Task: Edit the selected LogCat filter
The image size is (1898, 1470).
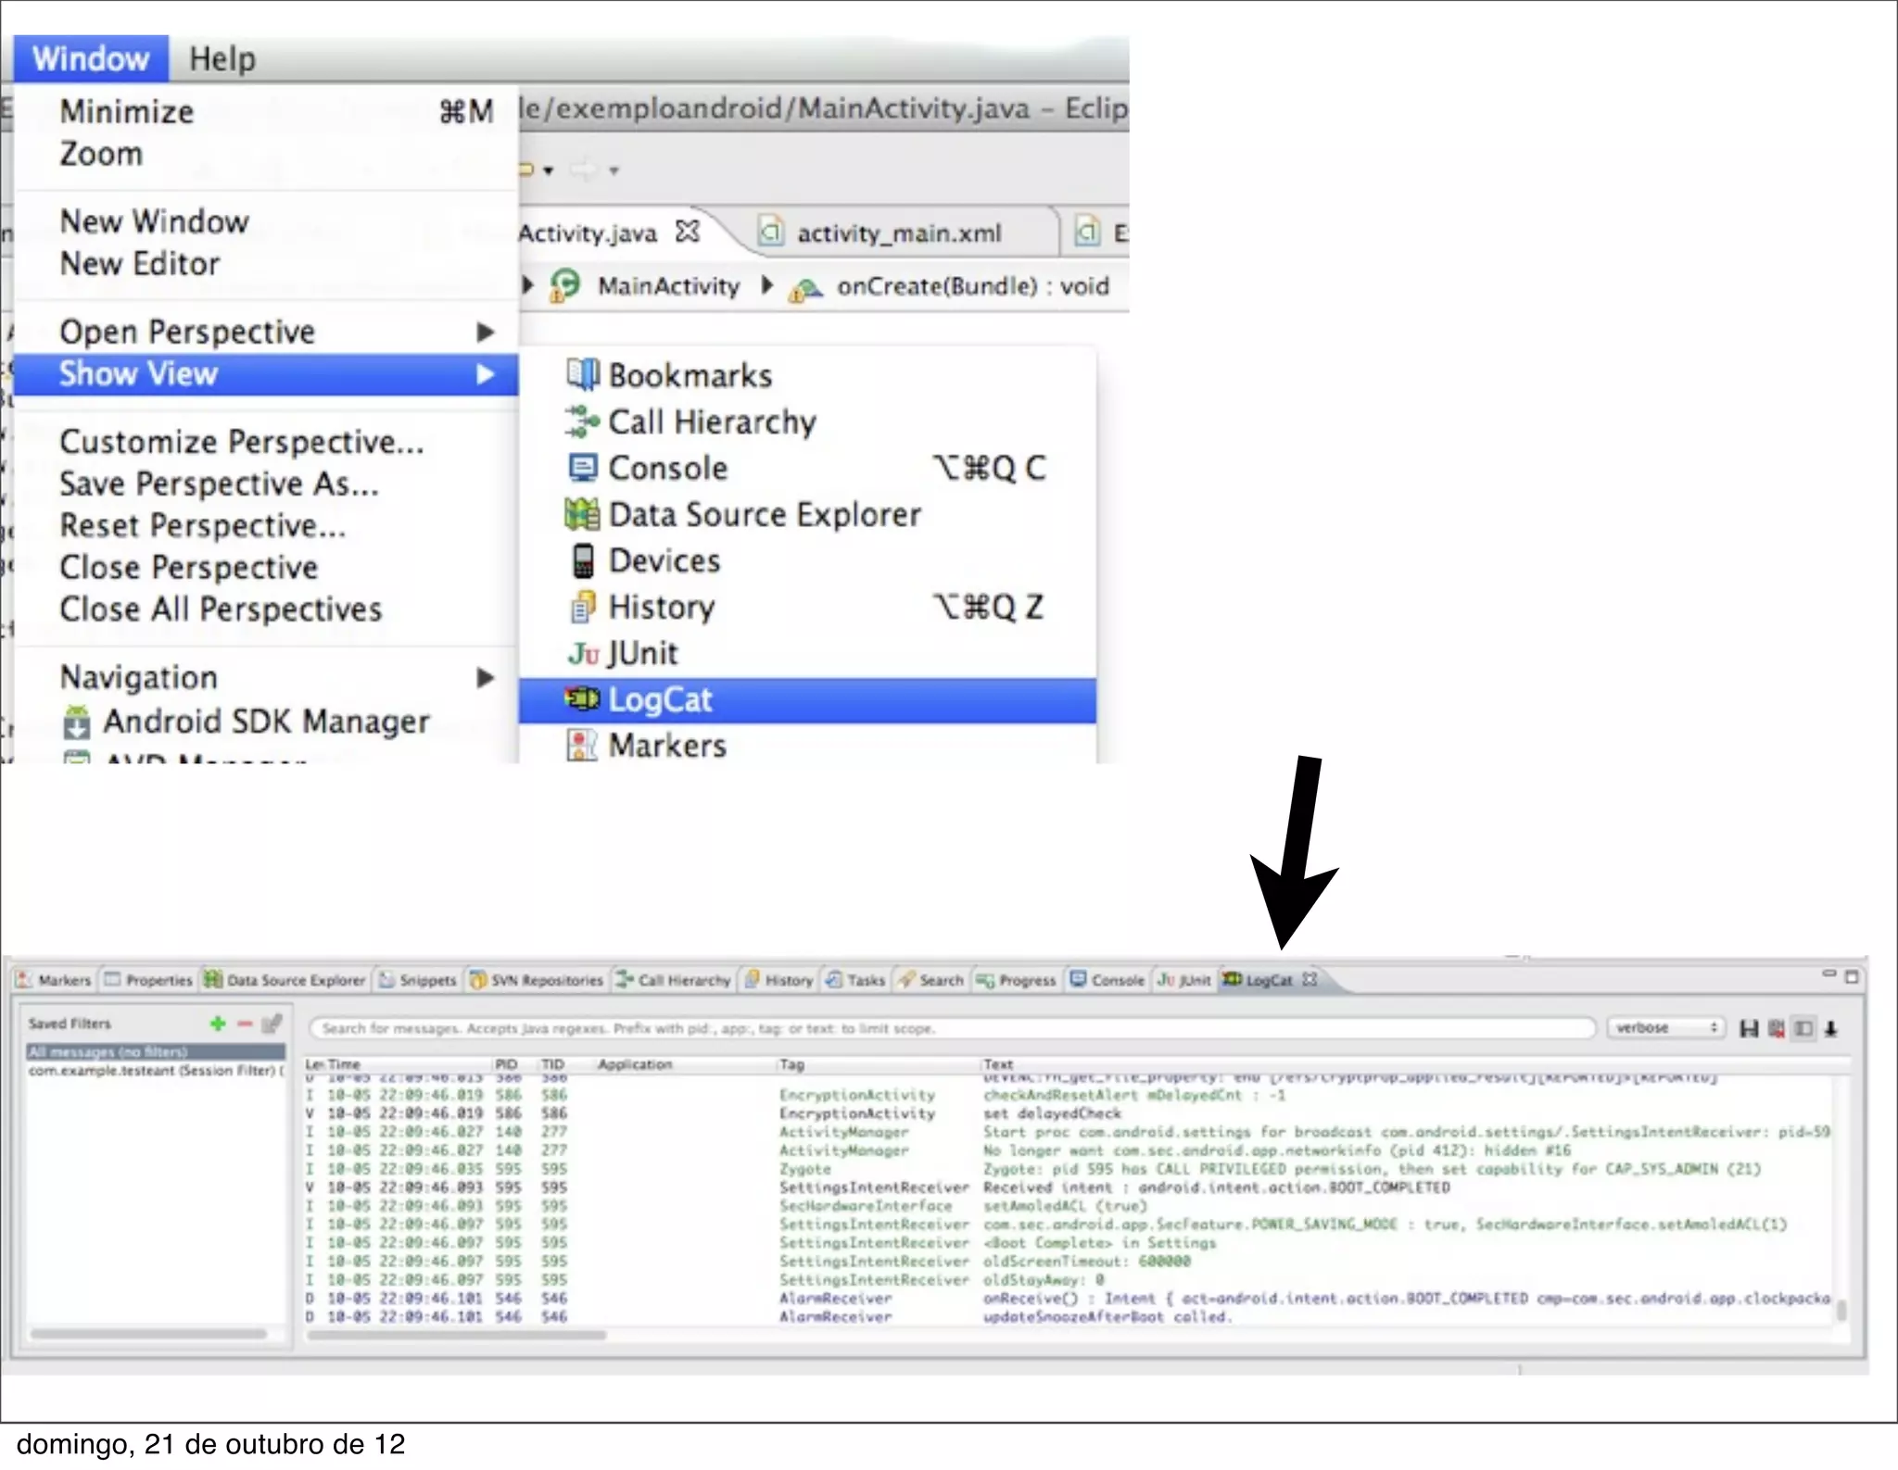Action: (x=272, y=1024)
